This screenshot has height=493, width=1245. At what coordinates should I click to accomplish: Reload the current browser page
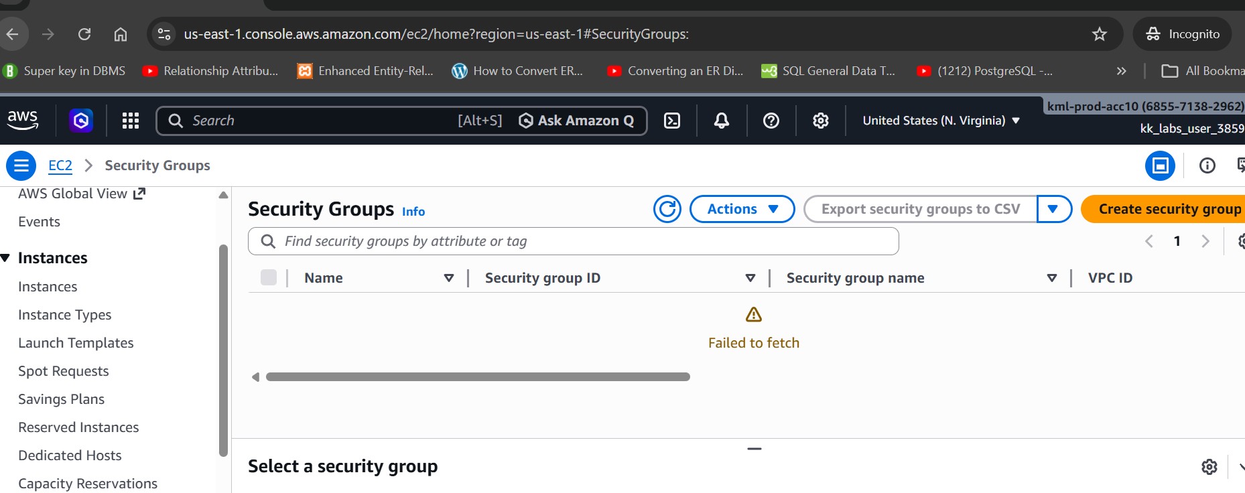(84, 34)
